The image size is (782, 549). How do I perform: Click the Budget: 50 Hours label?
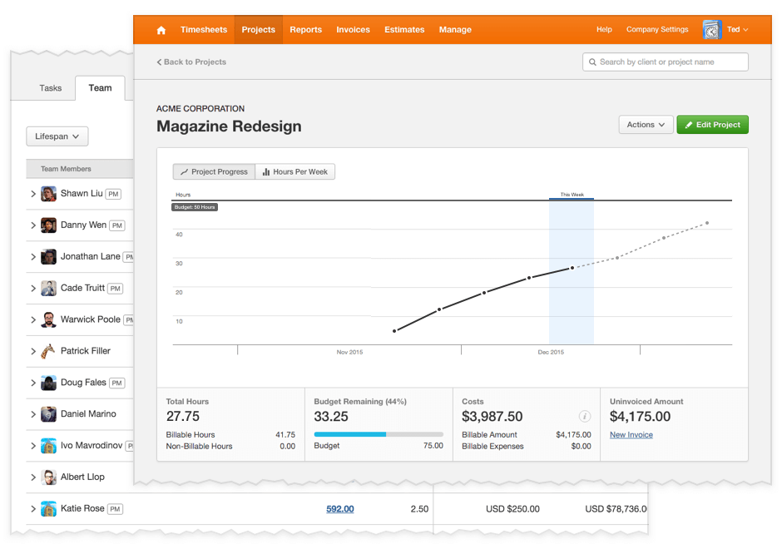coord(195,207)
